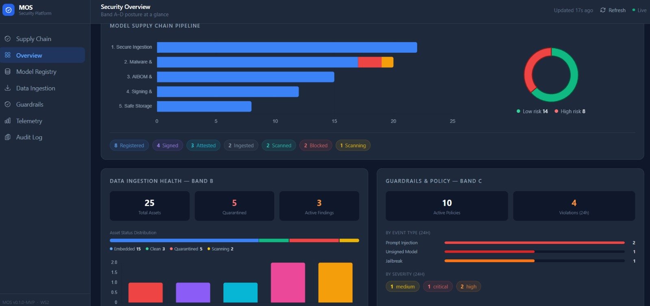Click the red segment of Malware bar
Image resolution: width=650 pixels, height=306 pixels.
[370, 62]
